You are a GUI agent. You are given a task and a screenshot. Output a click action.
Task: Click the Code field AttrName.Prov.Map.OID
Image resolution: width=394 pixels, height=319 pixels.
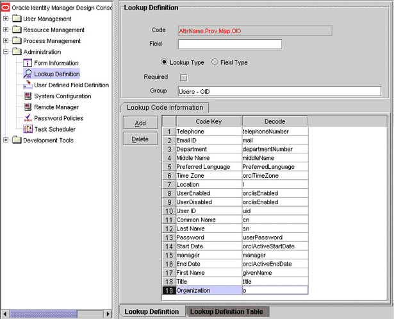(x=255, y=31)
